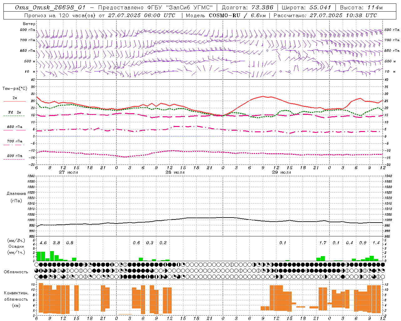Click the 985 tick on right pressure axis
Viewport: 401px width, 321px height.
[388, 236]
